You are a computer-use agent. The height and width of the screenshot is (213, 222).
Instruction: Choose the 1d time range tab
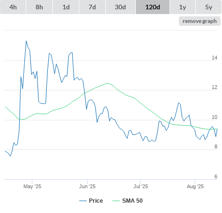[x=66, y=7]
